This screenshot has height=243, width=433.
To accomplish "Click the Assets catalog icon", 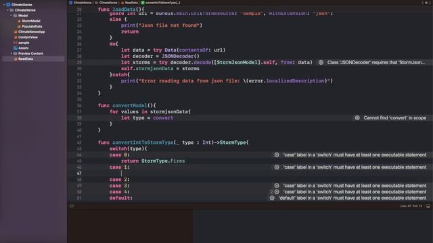I will [x=16, y=48].
